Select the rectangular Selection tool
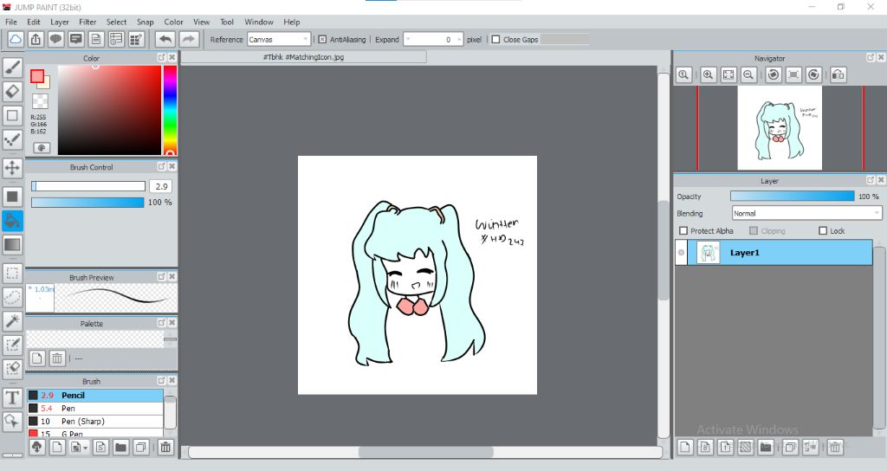 click(x=12, y=273)
